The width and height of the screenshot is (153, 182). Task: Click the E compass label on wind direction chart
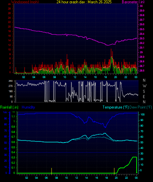click(x=144, y=96)
